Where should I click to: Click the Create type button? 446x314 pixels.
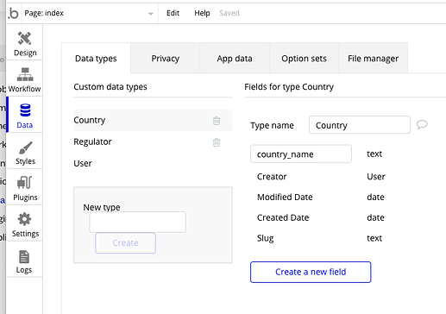[x=125, y=243]
